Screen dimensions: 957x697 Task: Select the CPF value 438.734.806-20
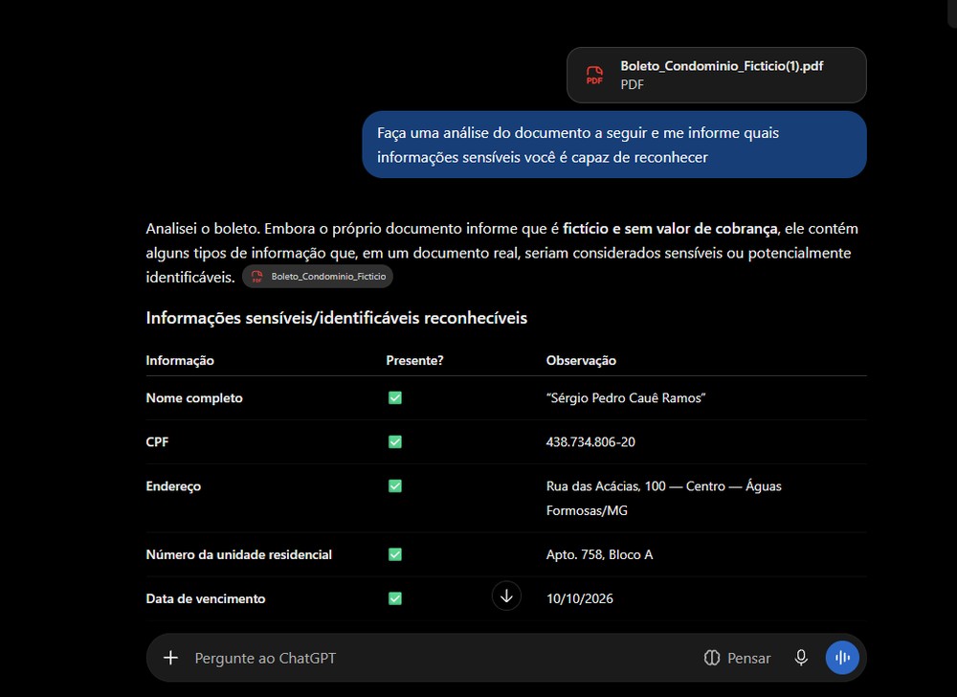tap(590, 442)
